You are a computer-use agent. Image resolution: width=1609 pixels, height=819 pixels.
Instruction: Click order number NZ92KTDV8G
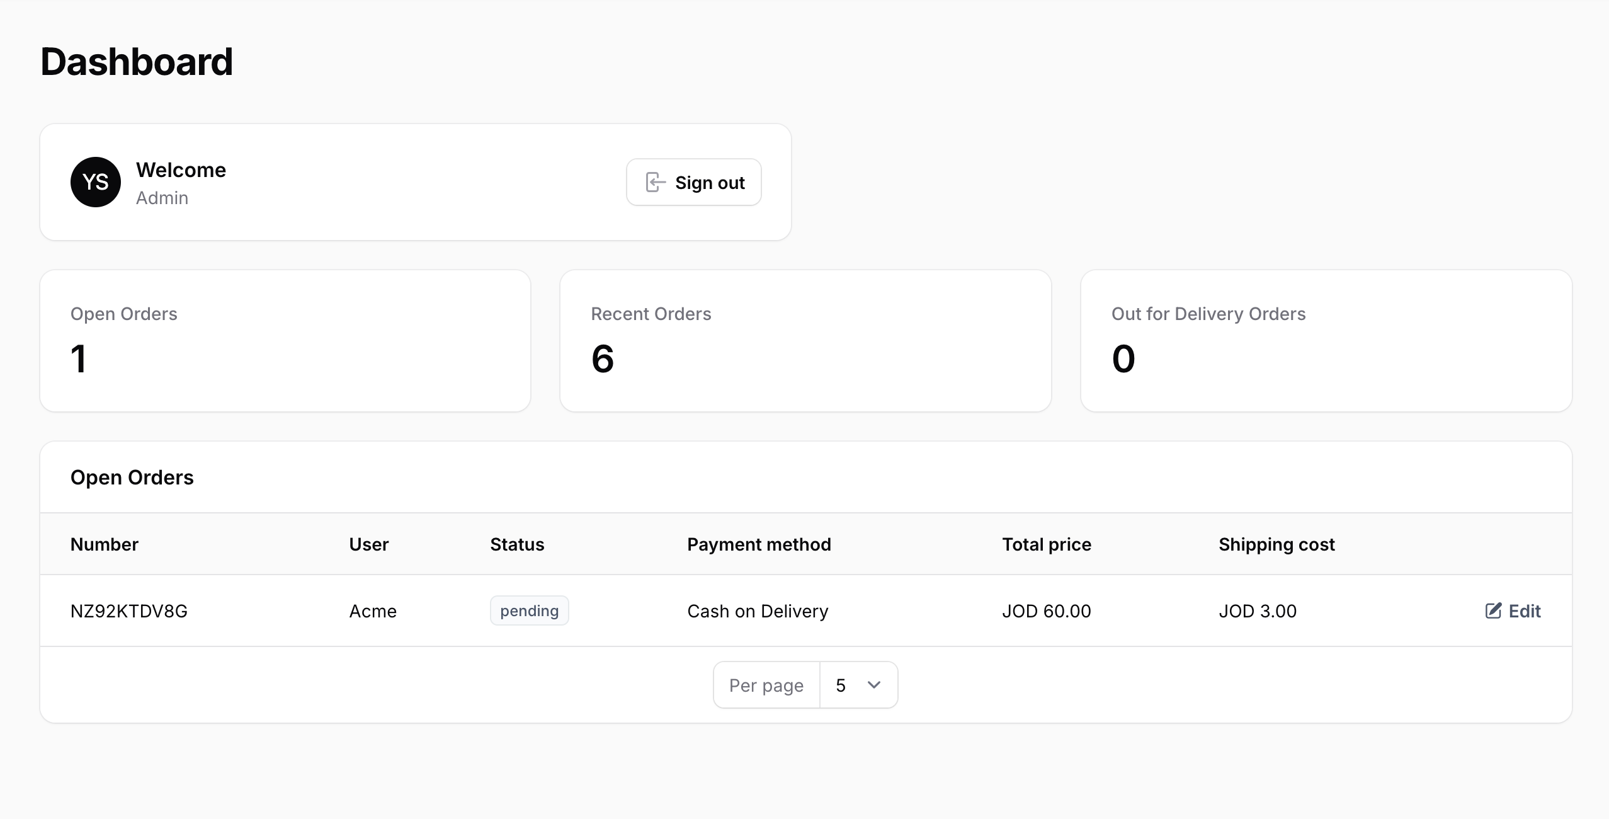[x=129, y=611]
